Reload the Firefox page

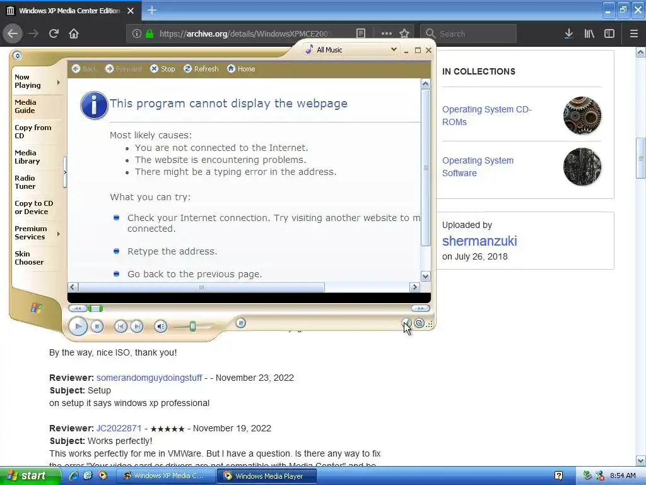point(54,34)
